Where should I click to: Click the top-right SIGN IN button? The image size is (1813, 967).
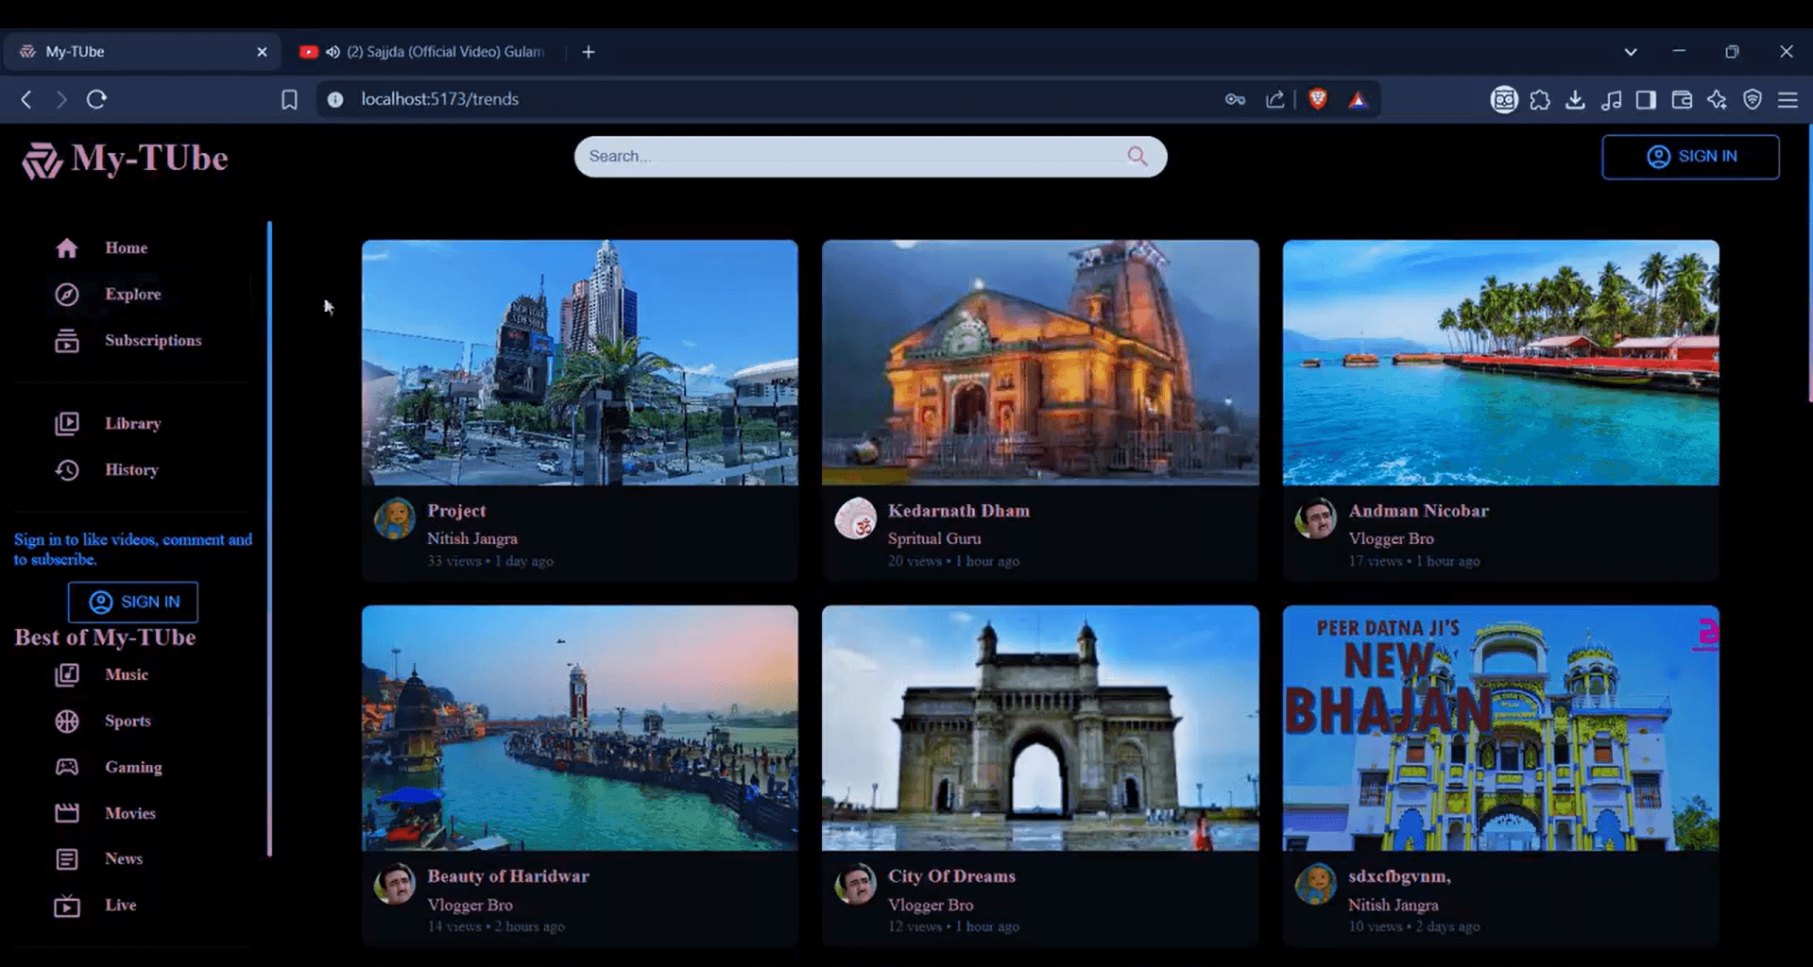(1690, 156)
